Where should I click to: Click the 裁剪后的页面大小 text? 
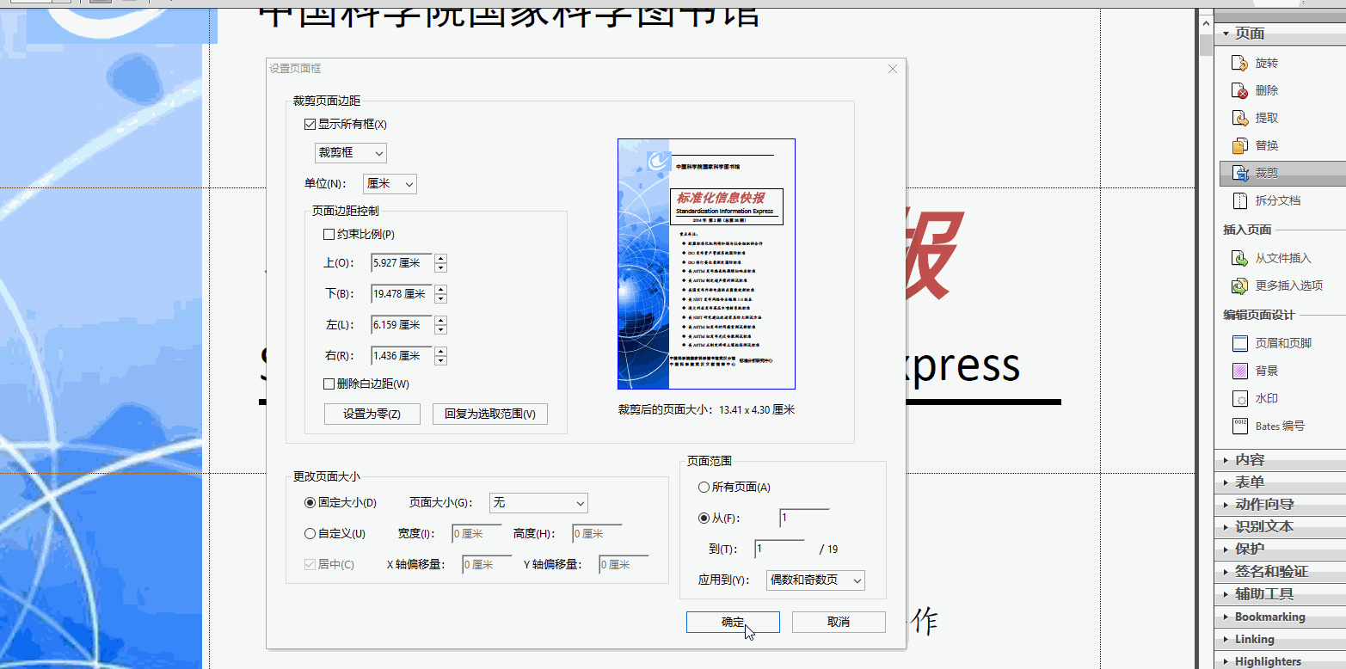click(x=706, y=410)
